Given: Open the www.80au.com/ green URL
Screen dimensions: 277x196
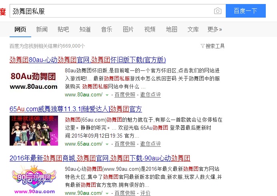Looking at the screenshot, I should 84,95.
